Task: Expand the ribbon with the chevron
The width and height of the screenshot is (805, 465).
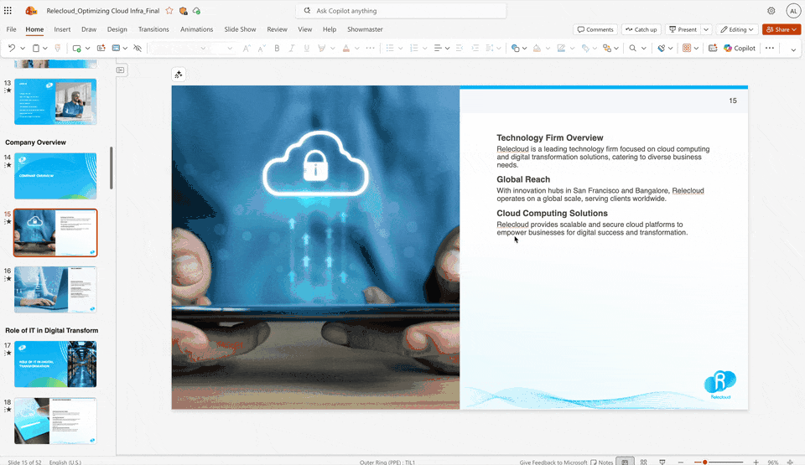Action: pyautogui.click(x=793, y=49)
